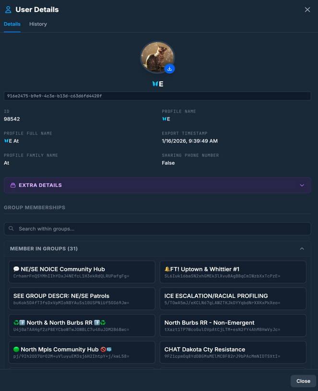Switch to the History tab
The image size is (318, 391).
pyautogui.click(x=38, y=24)
